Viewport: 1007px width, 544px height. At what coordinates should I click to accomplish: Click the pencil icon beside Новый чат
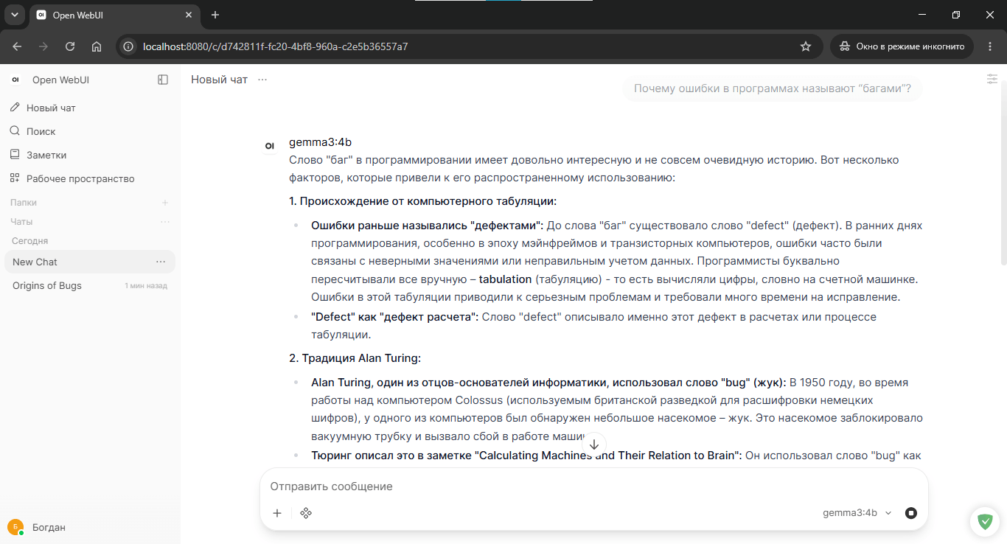tap(15, 108)
